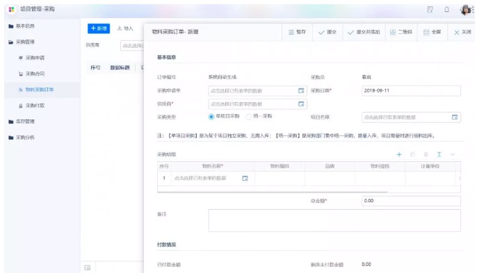Open 采购合同 in the sidebar
Screen dimensions: 477x280
[x=34, y=73]
